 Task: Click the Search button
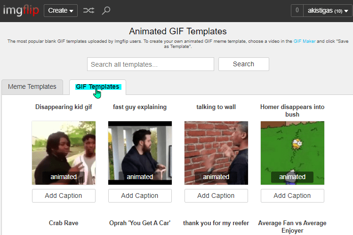(244, 64)
